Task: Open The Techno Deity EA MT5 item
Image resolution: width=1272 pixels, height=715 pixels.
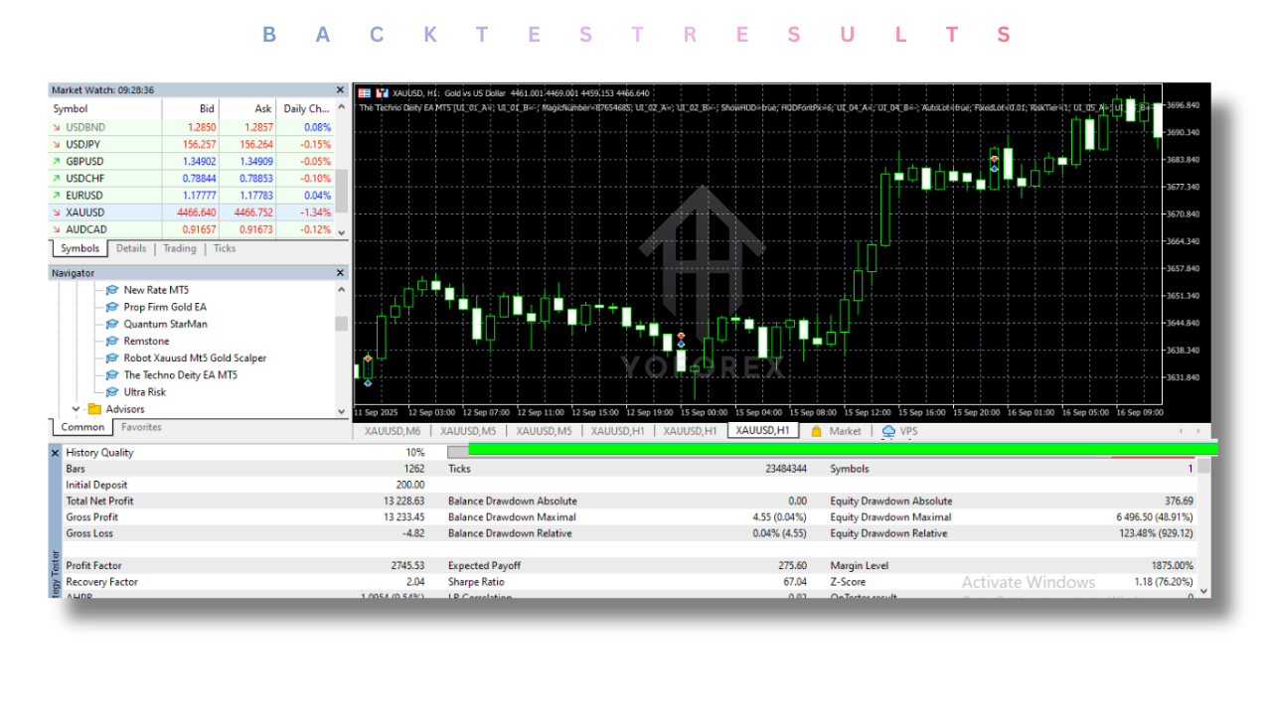Action: tap(180, 375)
